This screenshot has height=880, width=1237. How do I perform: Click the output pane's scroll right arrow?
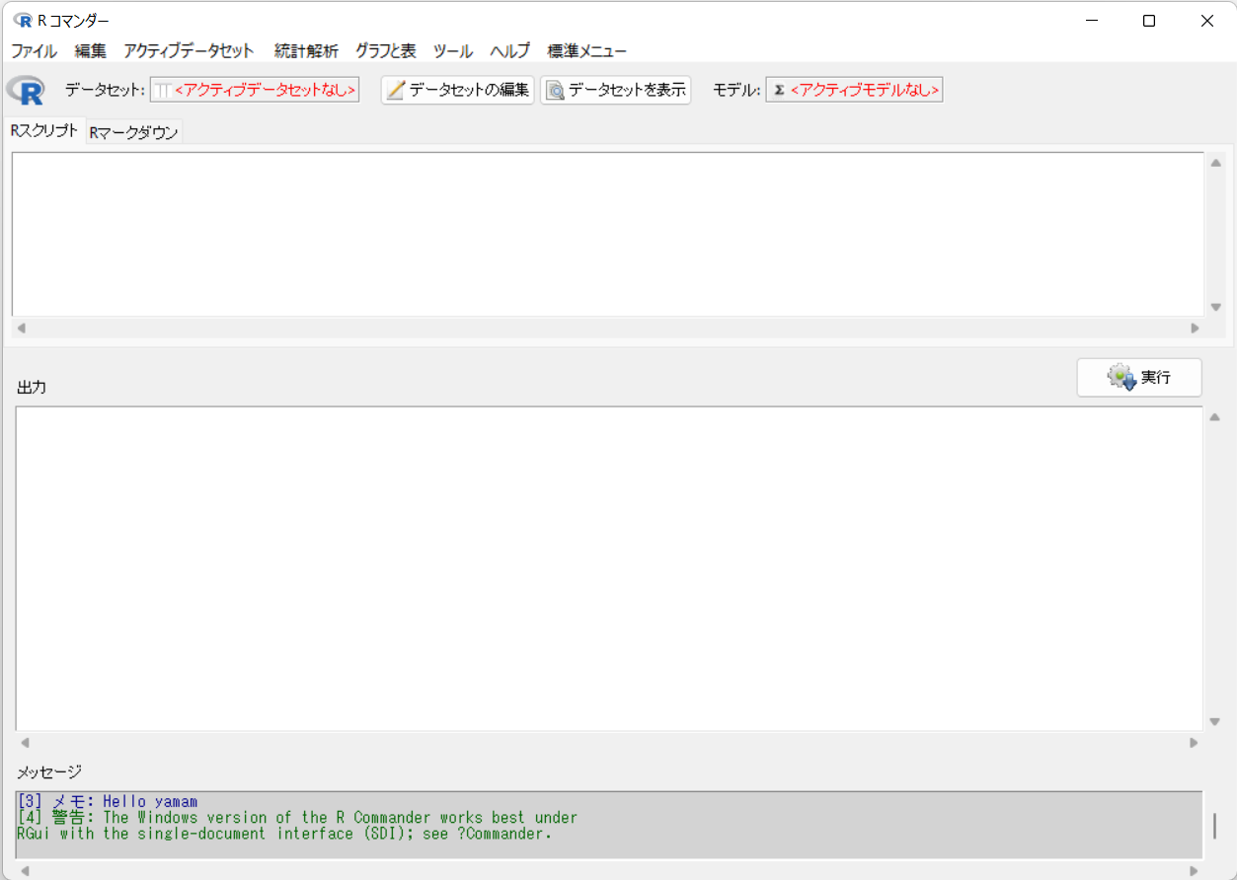tap(1194, 743)
